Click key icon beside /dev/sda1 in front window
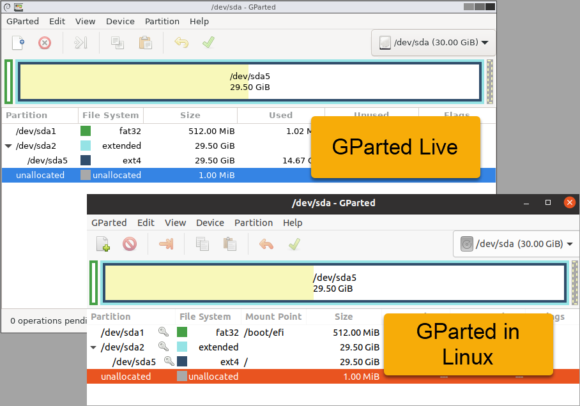The image size is (580, 406). [x=164, y=332]
